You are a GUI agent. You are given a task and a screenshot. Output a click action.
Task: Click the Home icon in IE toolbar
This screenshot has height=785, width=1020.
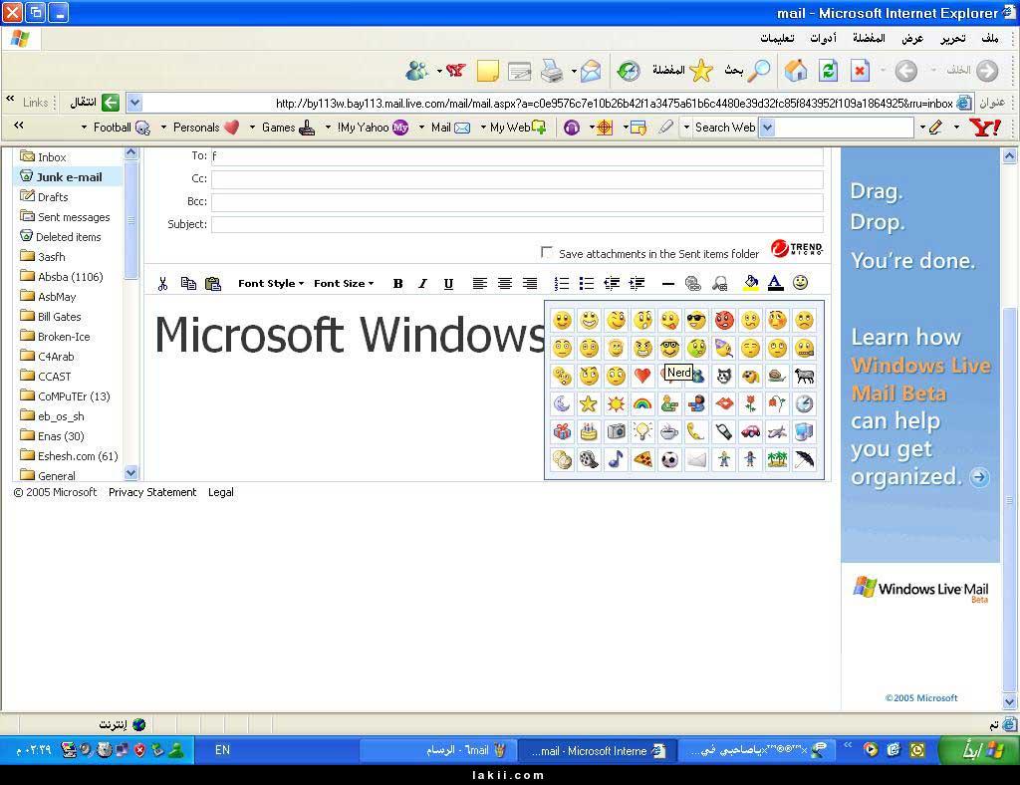(x=796, y=71)
